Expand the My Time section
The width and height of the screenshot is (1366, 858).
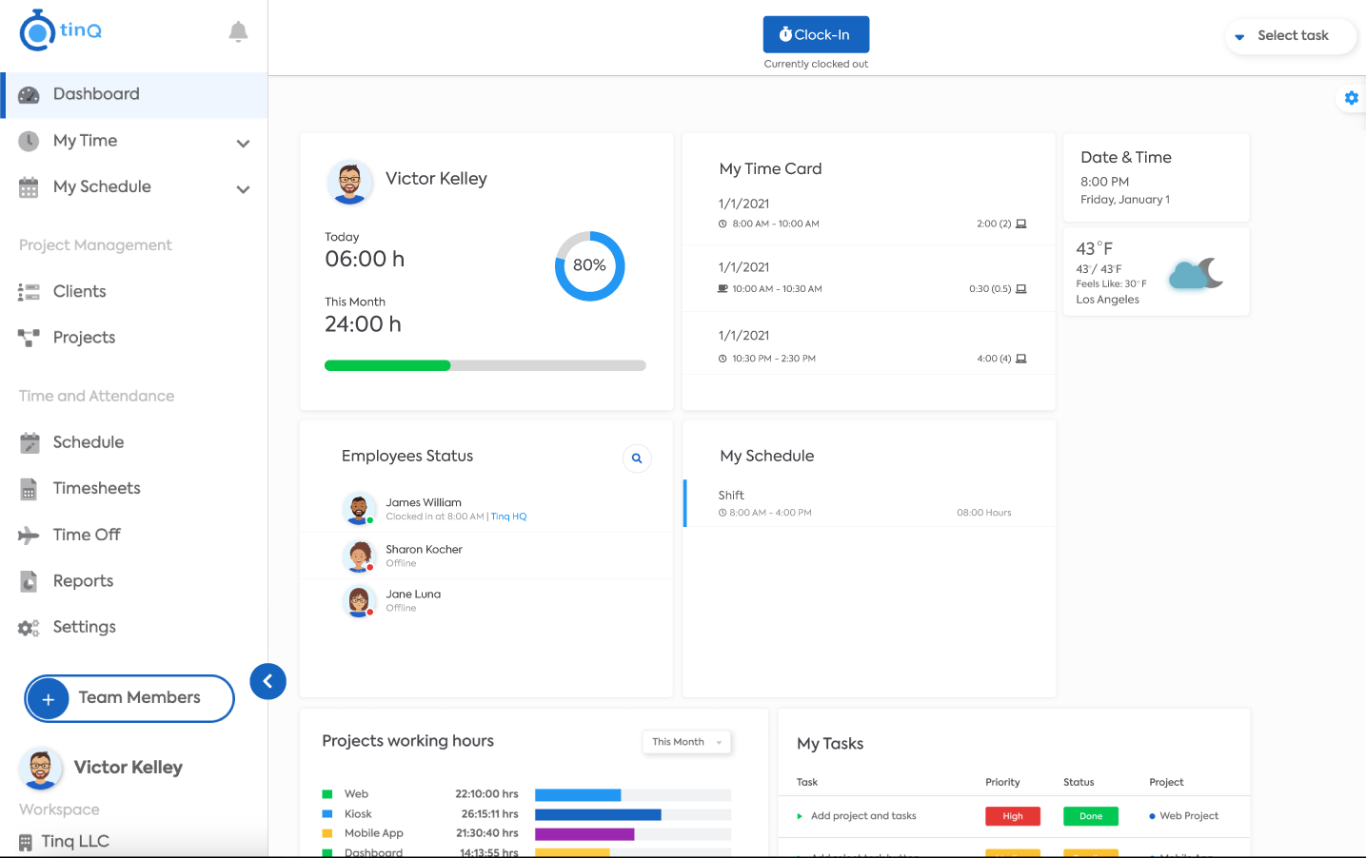[x=244, y=141]
